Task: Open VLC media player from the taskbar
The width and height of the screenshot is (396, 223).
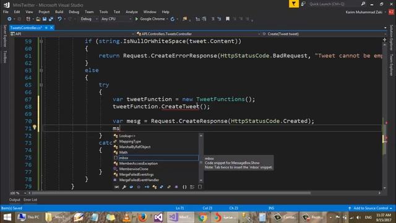Action: 127,217
